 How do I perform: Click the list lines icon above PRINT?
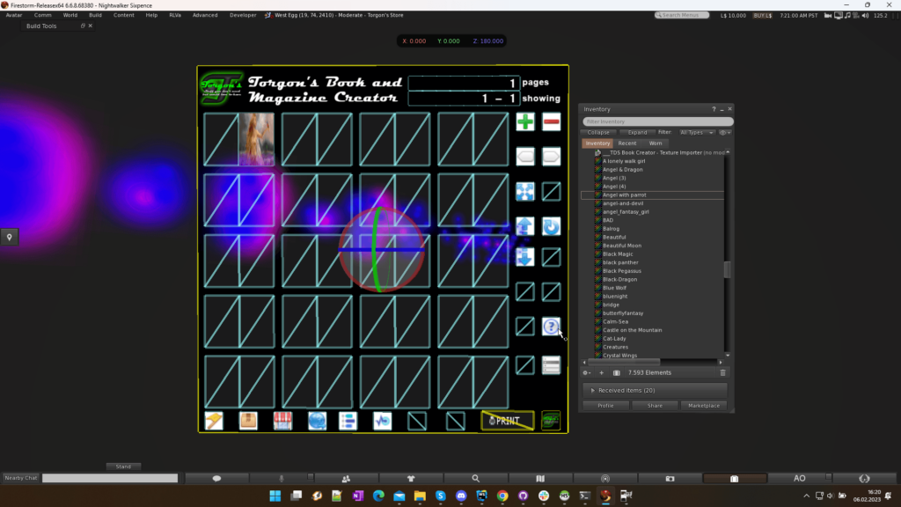pyautogui.click(x=551, y=365)
